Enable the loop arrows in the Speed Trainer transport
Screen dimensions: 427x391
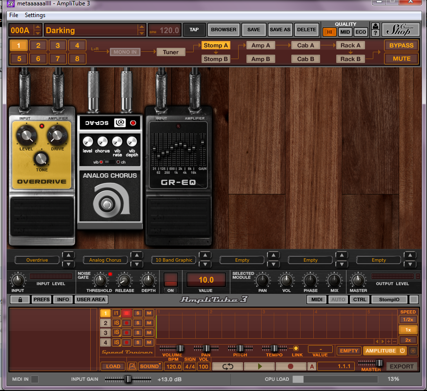(x=228, y=367)
